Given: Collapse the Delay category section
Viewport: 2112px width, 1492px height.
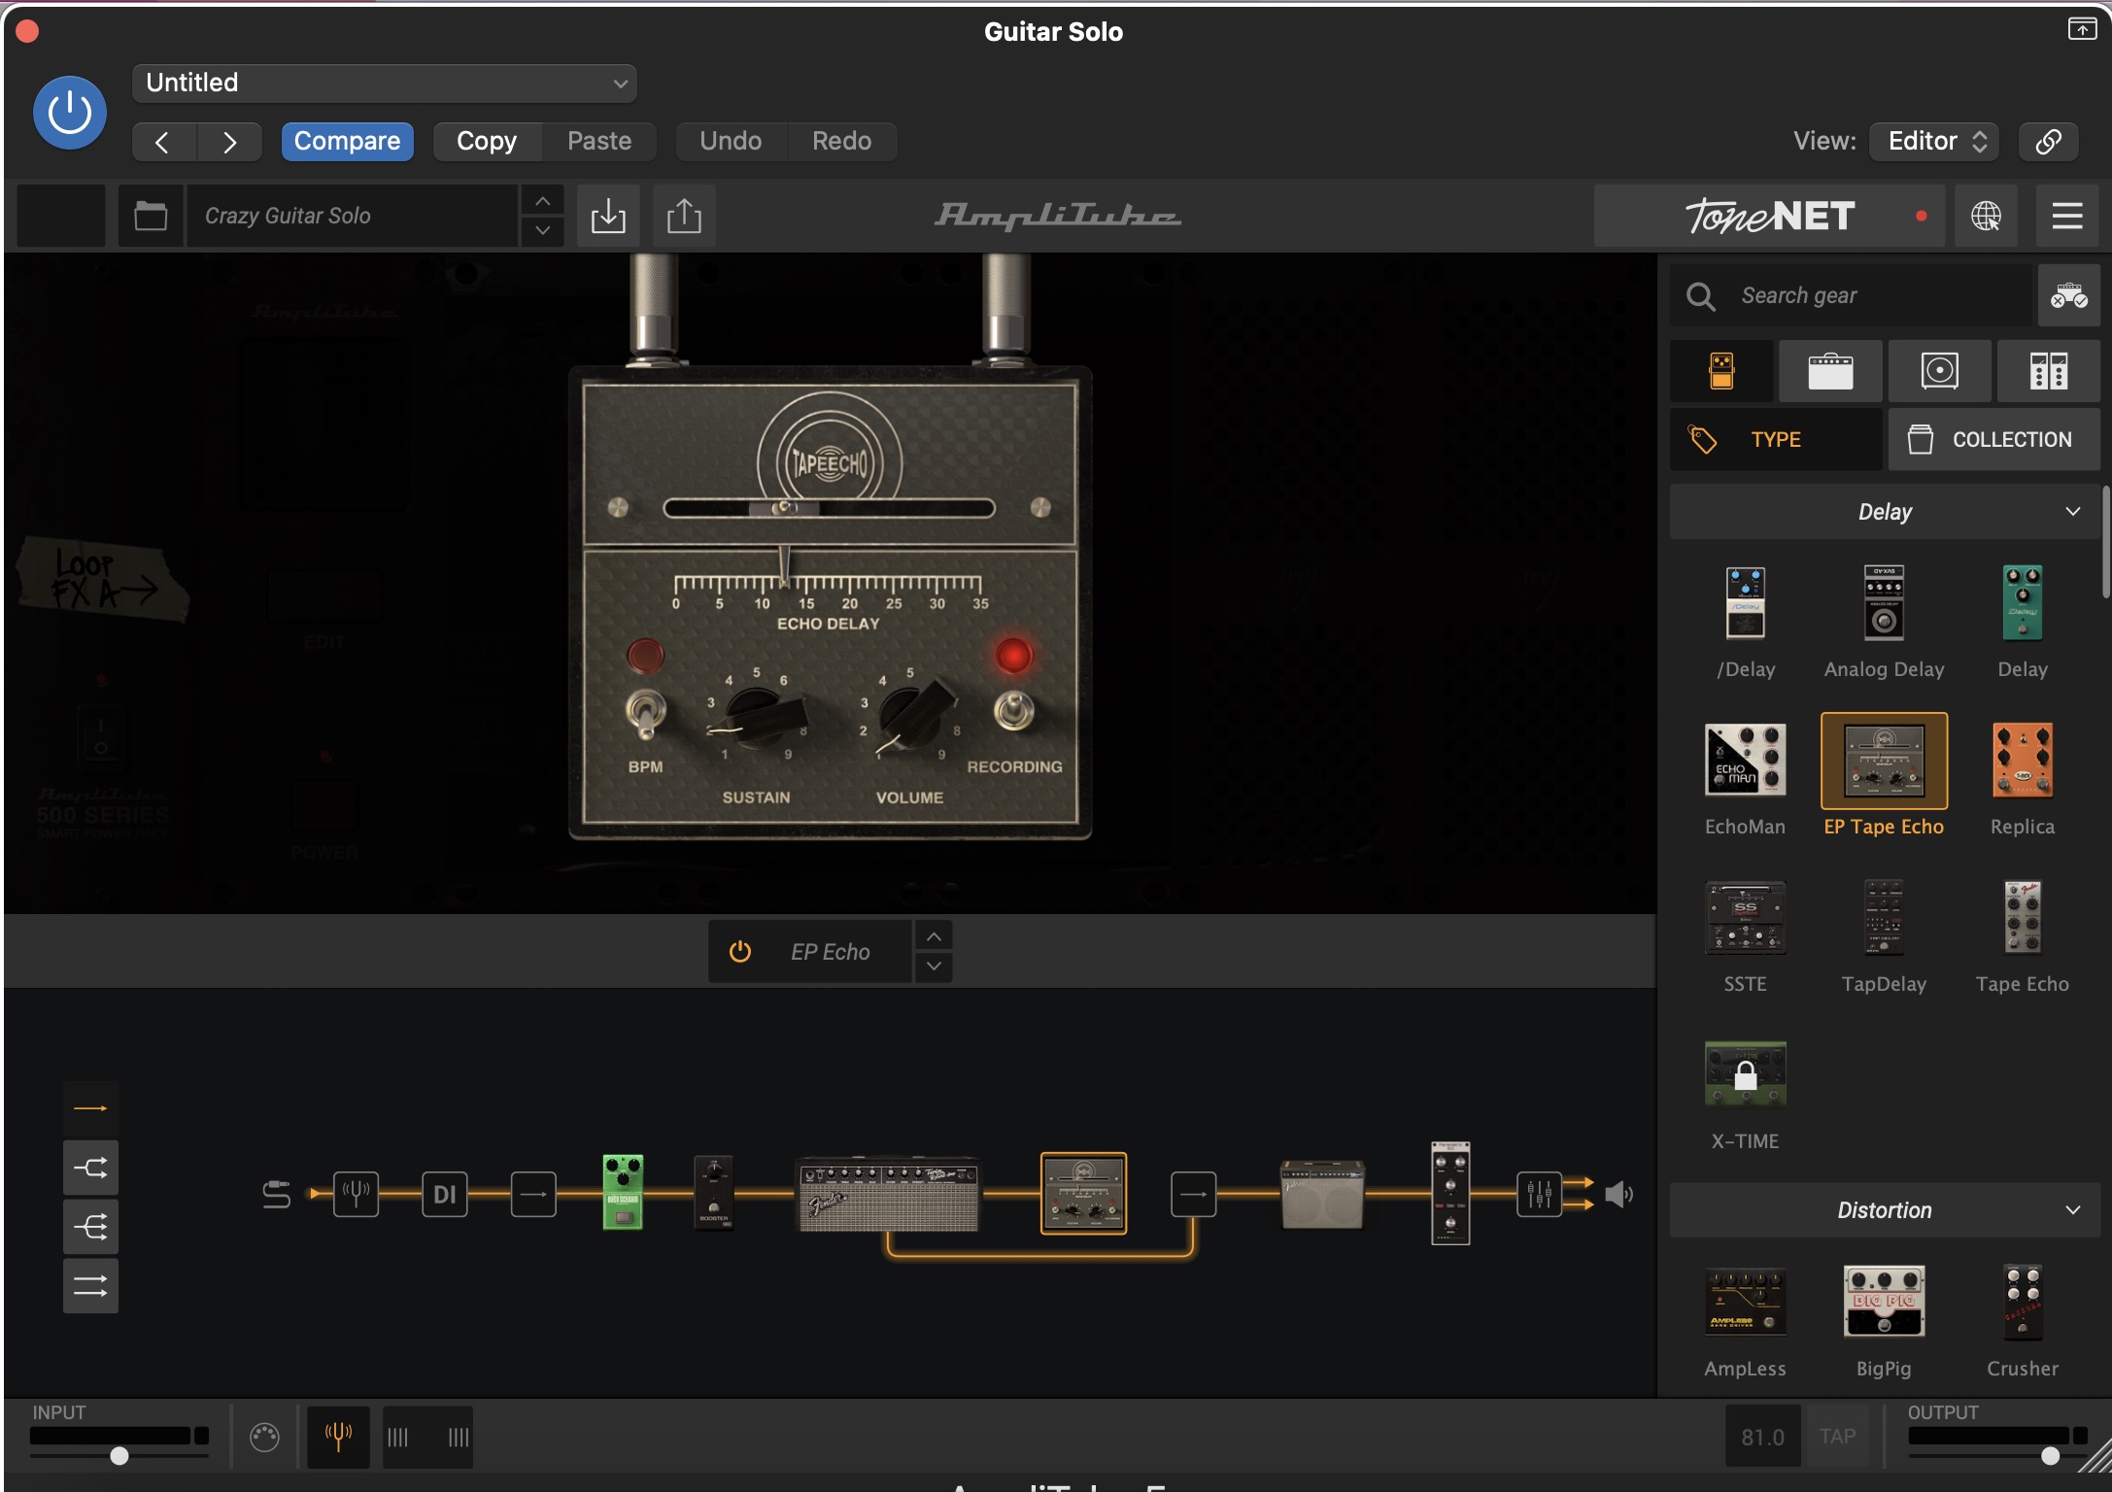Looking at the screenshot, I should tap(1885, 512).
